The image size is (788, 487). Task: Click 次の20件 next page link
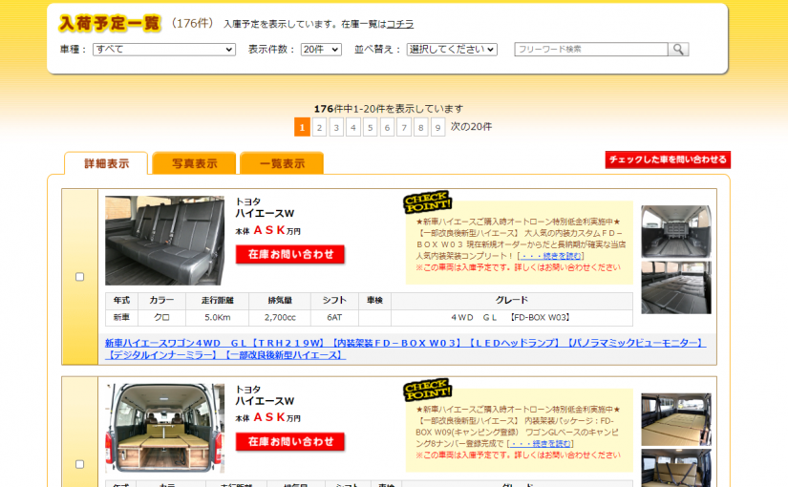pos(471,127)
